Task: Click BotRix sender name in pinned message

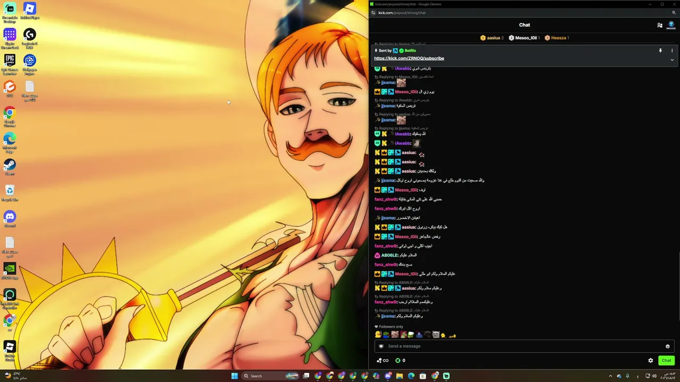Action: pos(410,50)
